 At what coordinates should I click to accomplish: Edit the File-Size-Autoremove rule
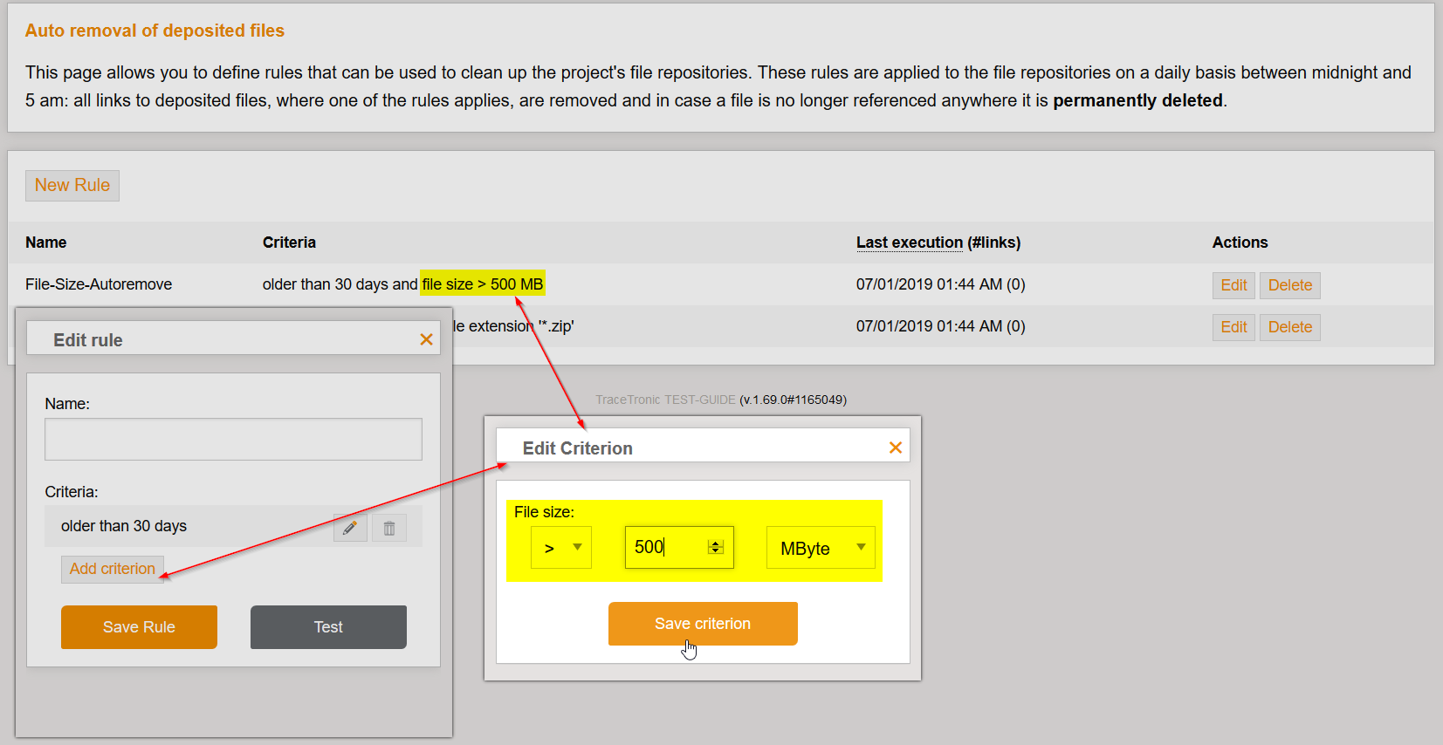[x=1233, y=285]
